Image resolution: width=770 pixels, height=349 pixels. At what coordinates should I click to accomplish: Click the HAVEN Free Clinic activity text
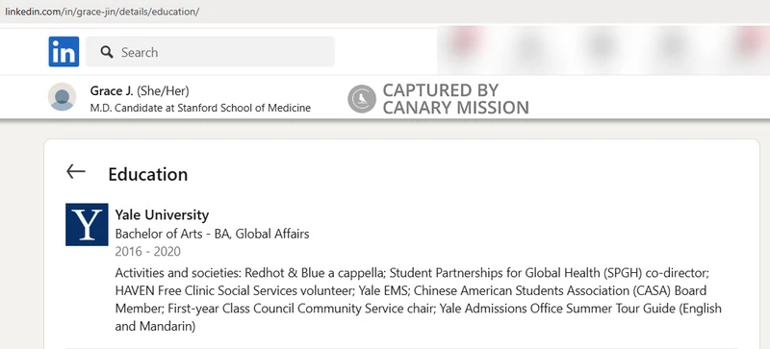coord(234,290)
